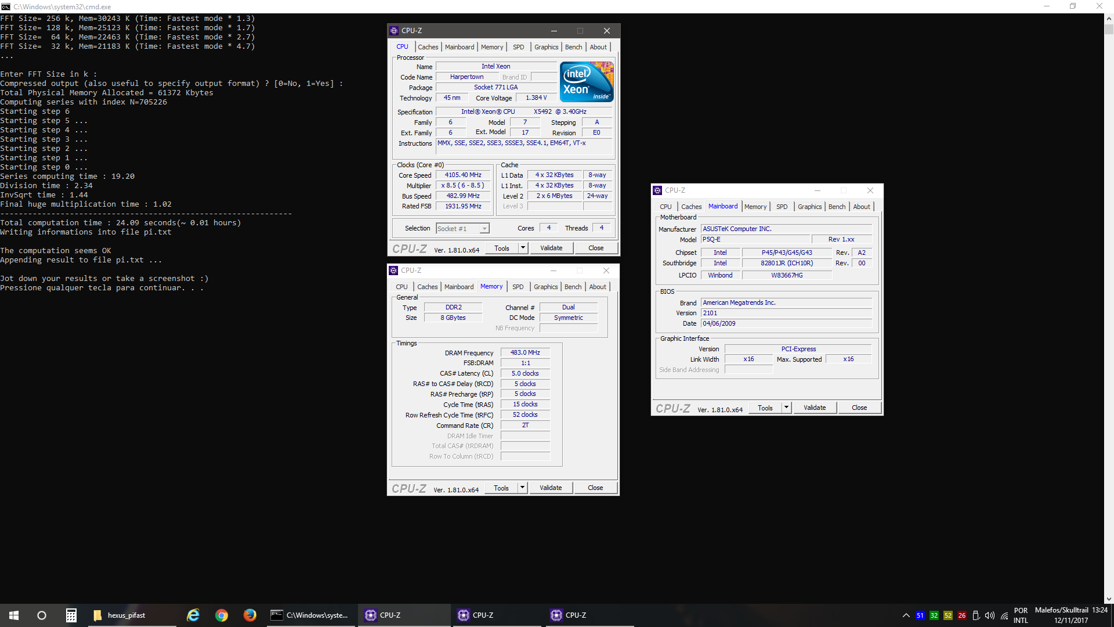Viewport: 1114px width, 627px height.
Task: Click POR INTL language indicator
Action: click(x=1021, y=615)
